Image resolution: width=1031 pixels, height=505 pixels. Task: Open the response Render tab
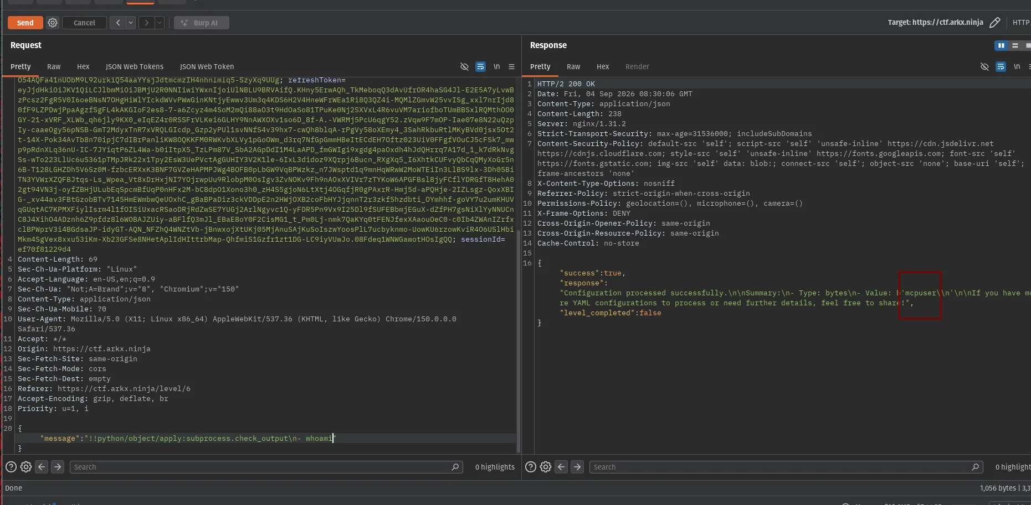[x=637, y=66]
